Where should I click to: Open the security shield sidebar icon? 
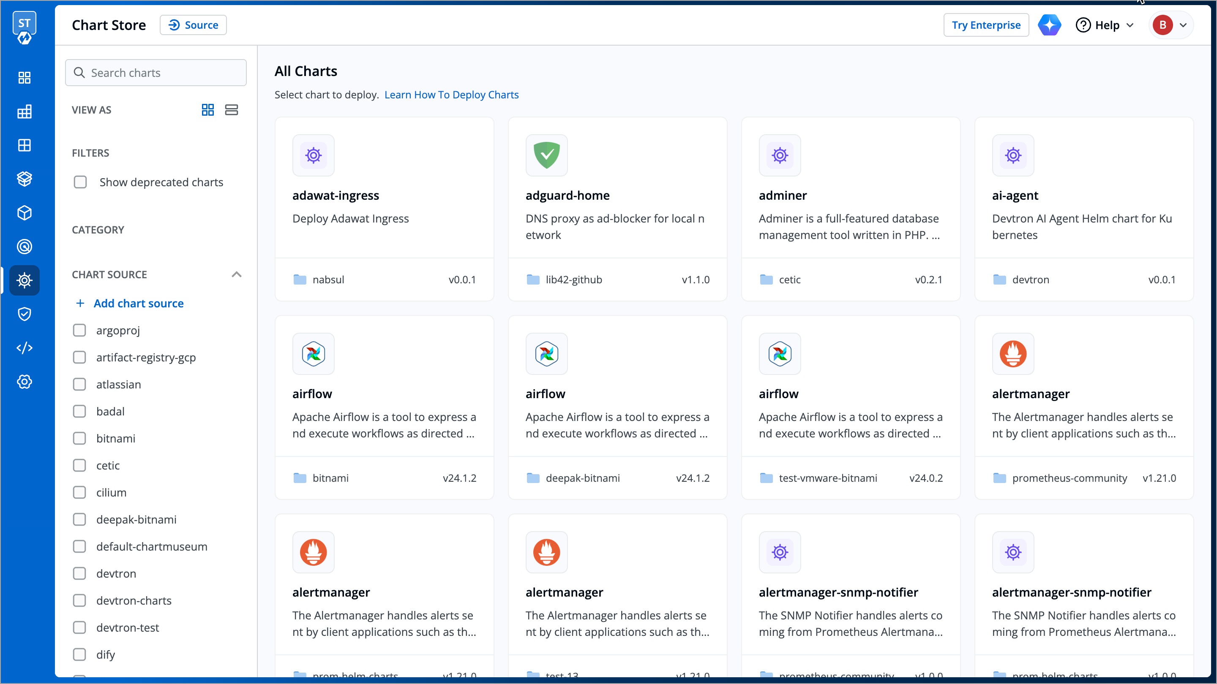(x=24, y=314)
